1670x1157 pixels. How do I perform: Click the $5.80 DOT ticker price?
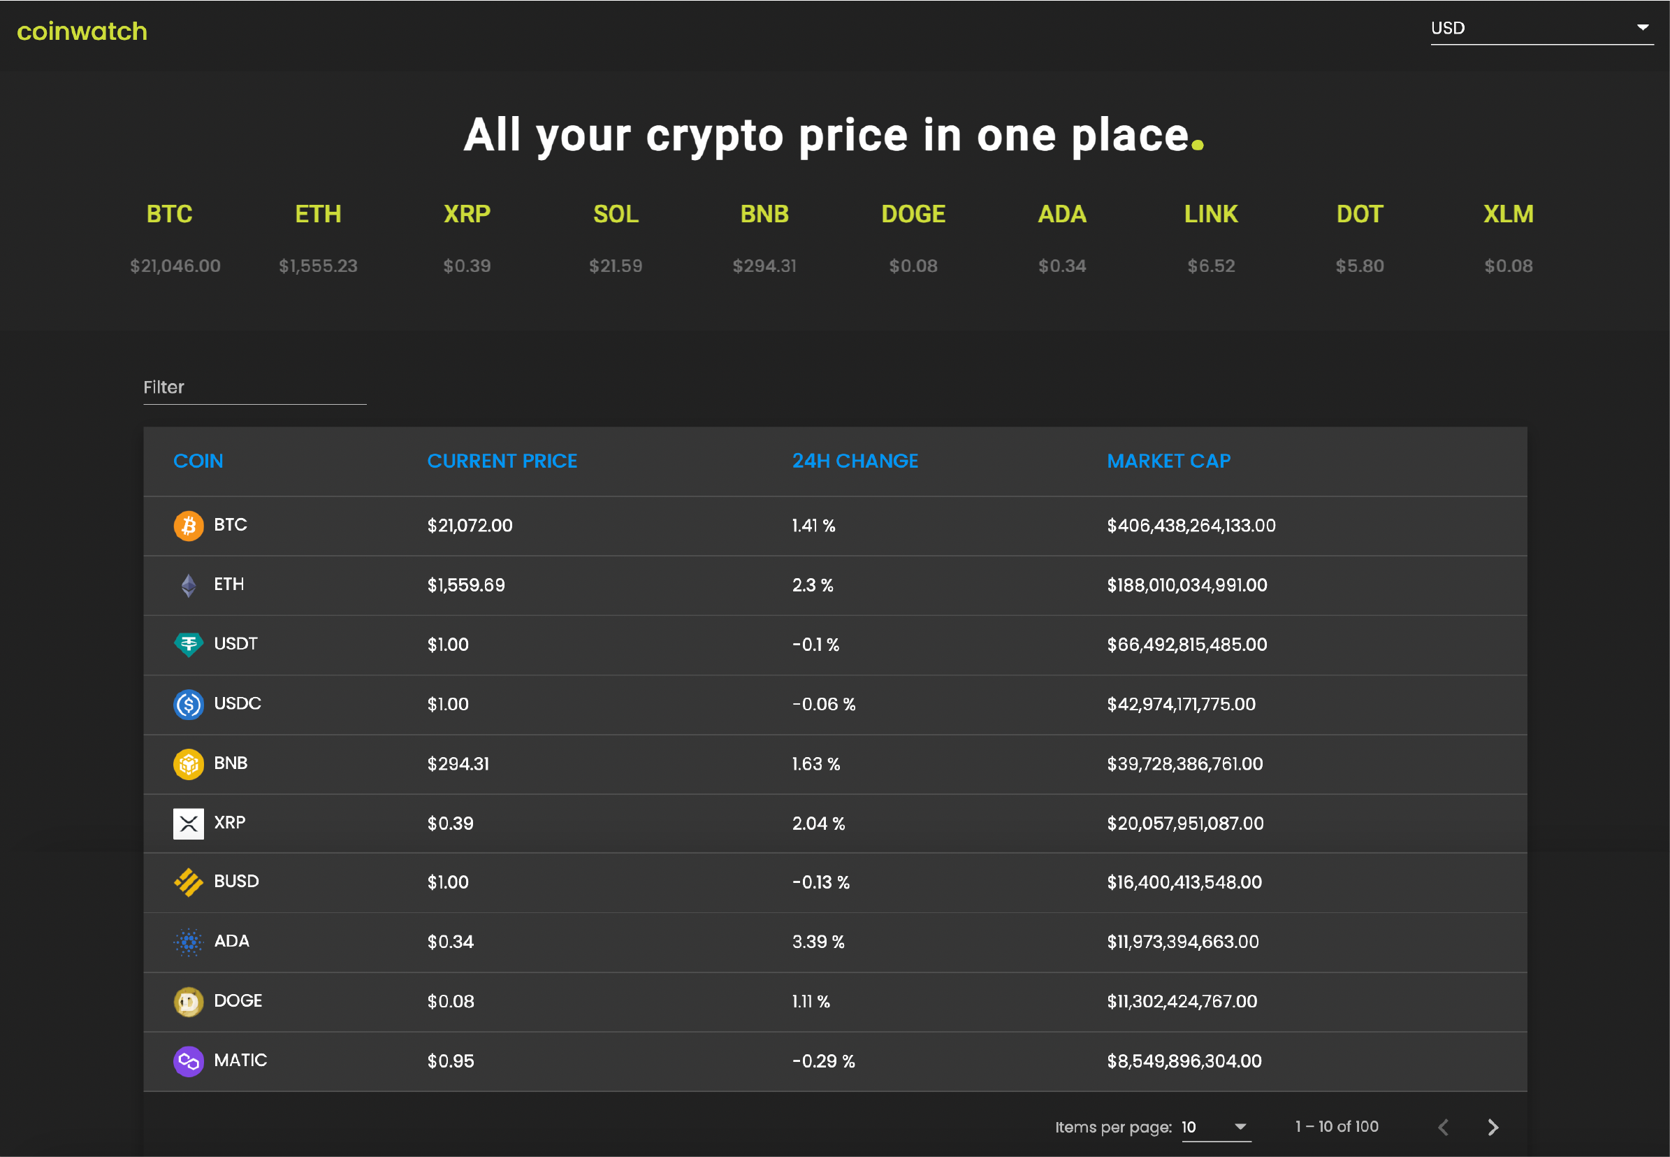tap(1360, 266)
